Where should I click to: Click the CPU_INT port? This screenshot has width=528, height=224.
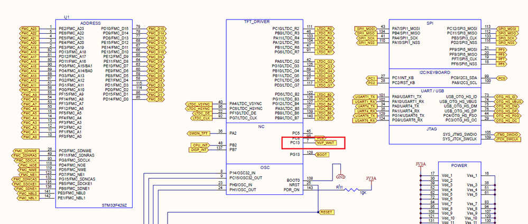pyautogui.click(x=200, y=145)
